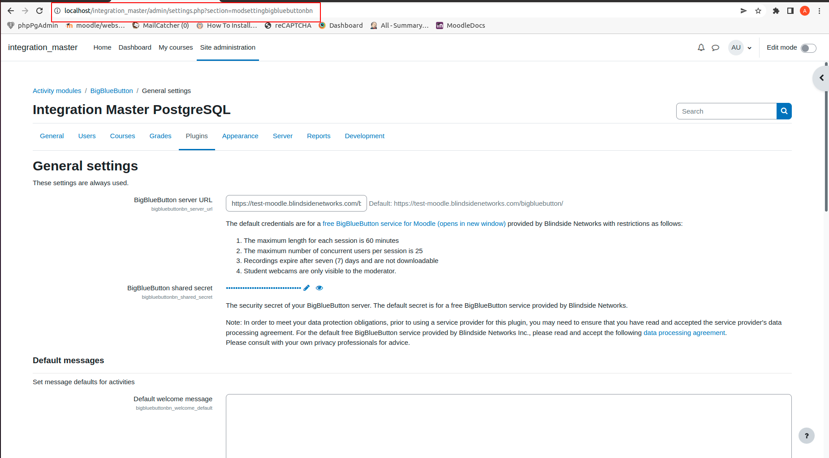
Task: Switch to the Development tab
Action: 365,136
